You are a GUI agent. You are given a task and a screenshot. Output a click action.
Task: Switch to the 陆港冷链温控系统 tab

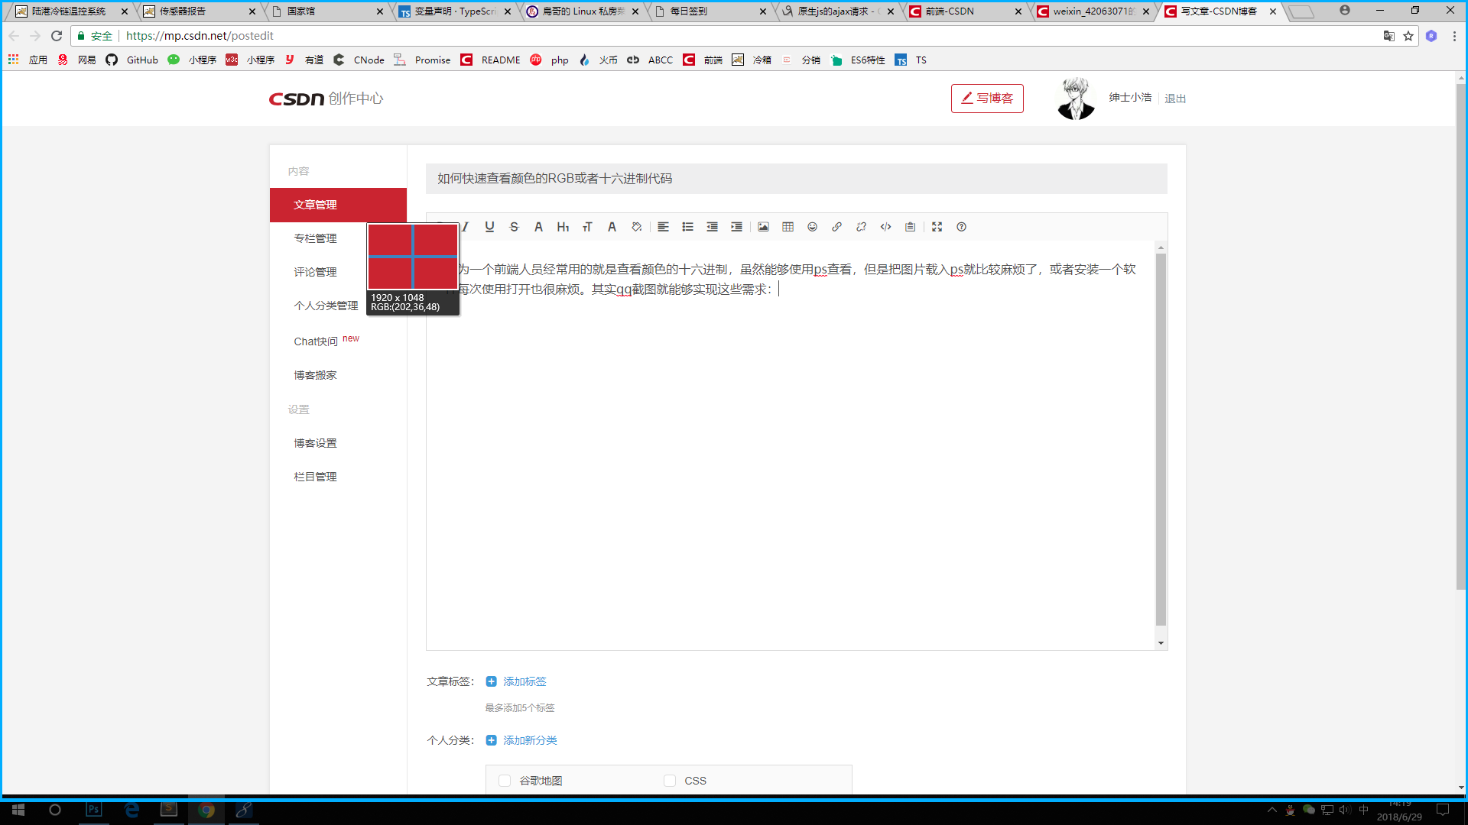pyautogui.click(x=72, y=11)
